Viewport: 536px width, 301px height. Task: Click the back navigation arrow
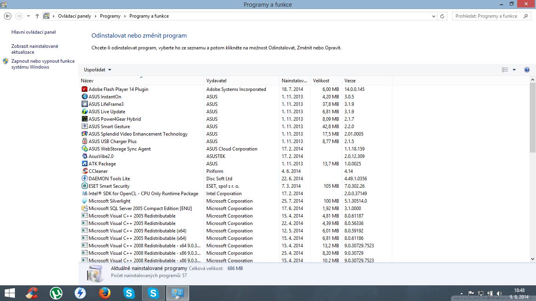7,16
